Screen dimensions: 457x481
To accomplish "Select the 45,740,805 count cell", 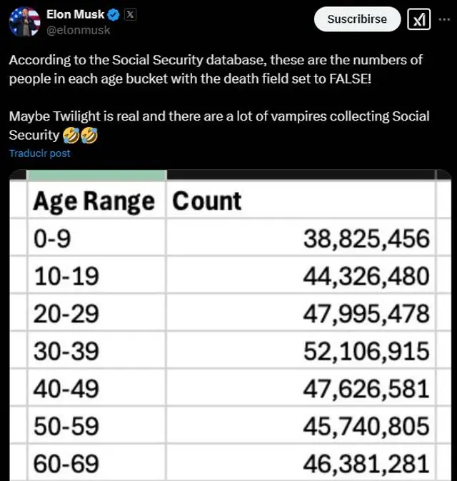I will click(366, 427).
